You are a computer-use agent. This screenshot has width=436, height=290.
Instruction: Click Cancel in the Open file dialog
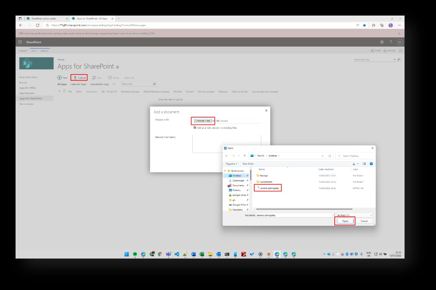tap(364, 221)
